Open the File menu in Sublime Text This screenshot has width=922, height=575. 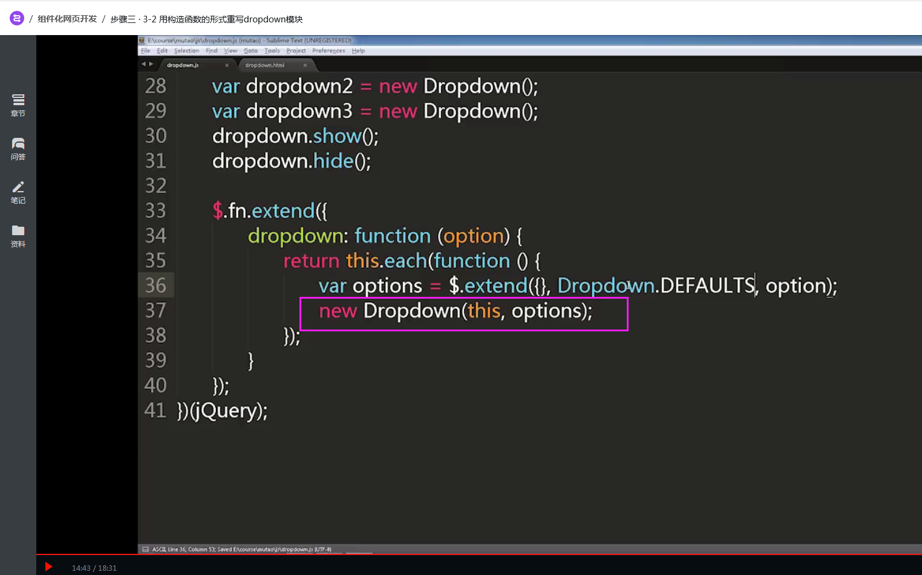click(145, 51)
